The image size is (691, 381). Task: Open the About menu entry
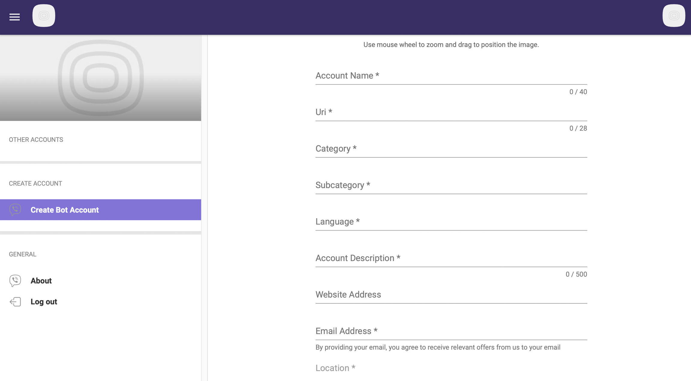pos(41,281)
